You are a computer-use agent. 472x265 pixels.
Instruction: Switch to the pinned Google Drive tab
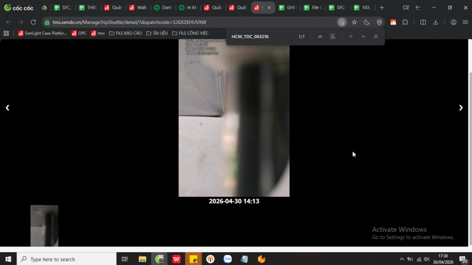tap(44, 8)
